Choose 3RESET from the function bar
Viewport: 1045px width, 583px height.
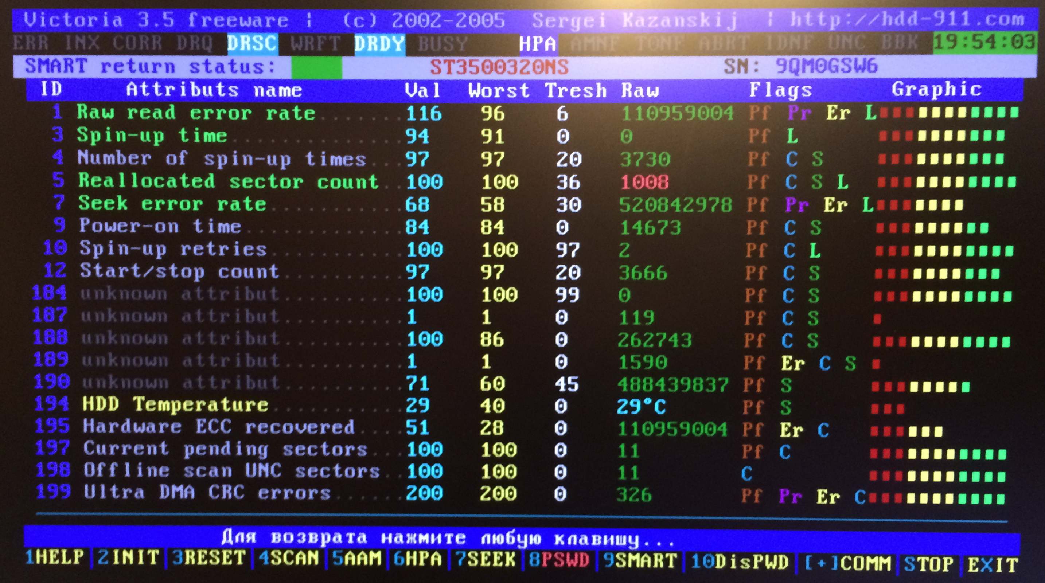[209, 558]
